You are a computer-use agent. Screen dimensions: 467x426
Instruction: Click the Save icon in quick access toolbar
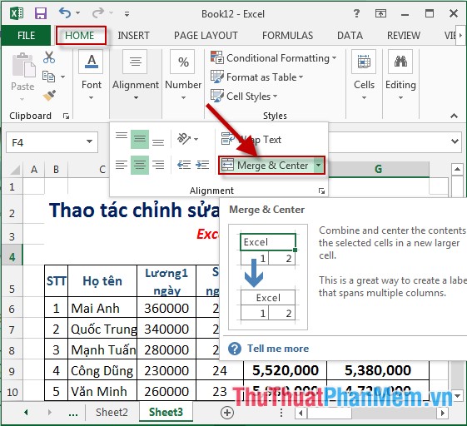tap(41, 13)
